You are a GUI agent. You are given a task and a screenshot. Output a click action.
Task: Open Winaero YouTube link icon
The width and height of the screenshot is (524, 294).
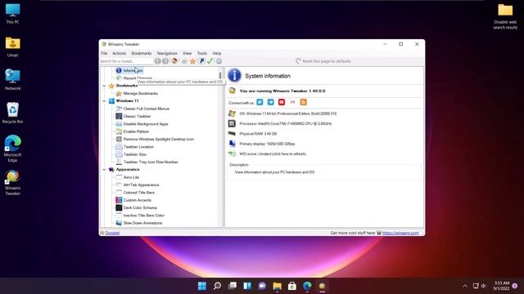coord(282,102)
